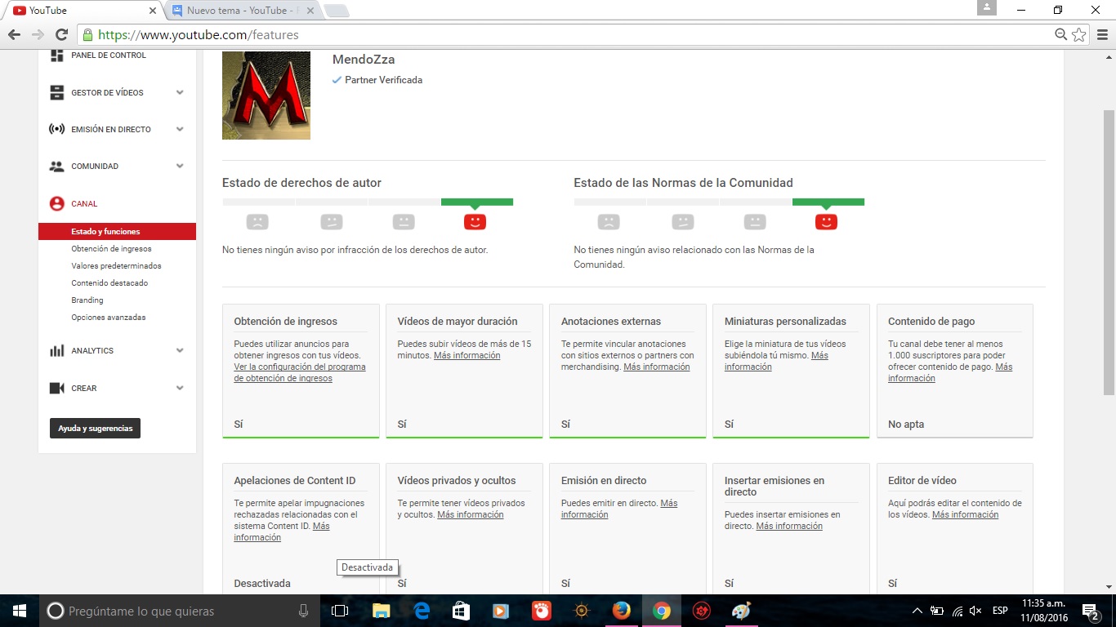This screenshot has width=1116, height=627.
Task: Go back using the browser back arrow
Action: 15,34
